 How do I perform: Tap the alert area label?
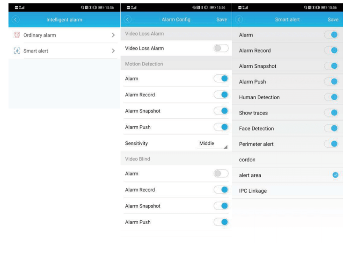coord(250,175)
